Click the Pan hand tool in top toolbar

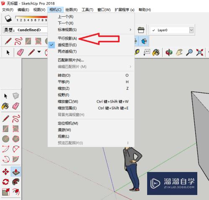[180, 53]
